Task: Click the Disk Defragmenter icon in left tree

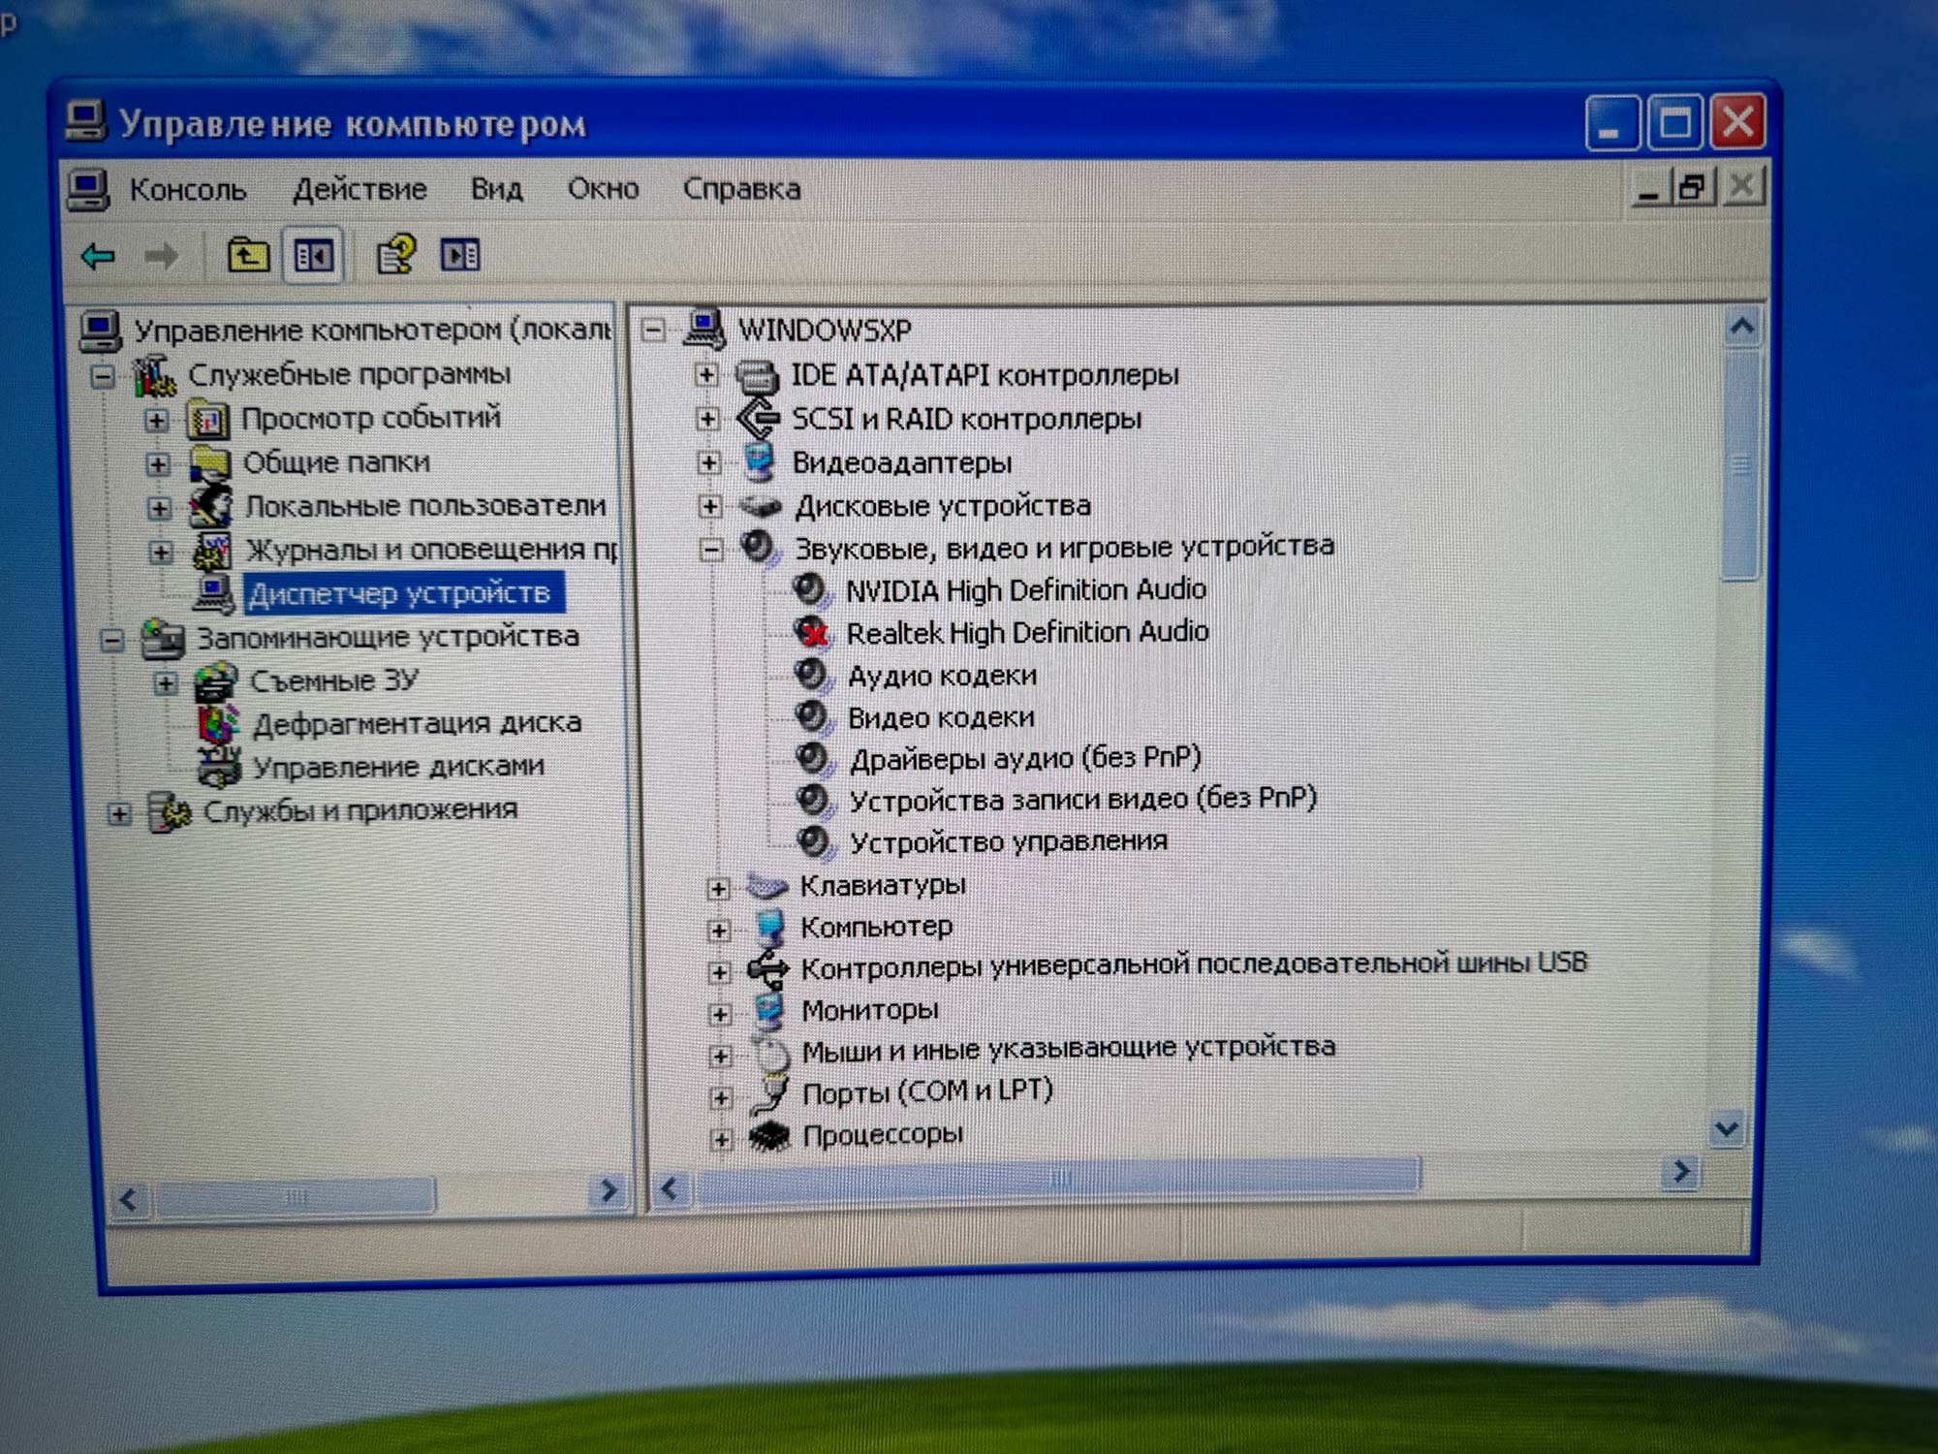Action: pyautogui.click(x=218, y=723)
